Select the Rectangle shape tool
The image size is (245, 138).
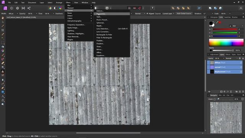click(3, 92)
